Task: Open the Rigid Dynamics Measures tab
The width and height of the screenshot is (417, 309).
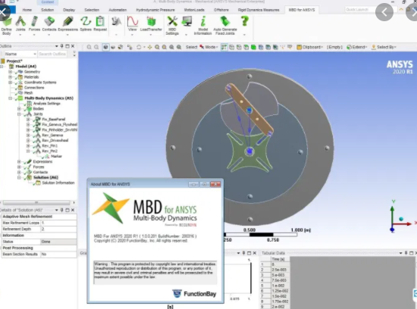Action: pos(259,10)
